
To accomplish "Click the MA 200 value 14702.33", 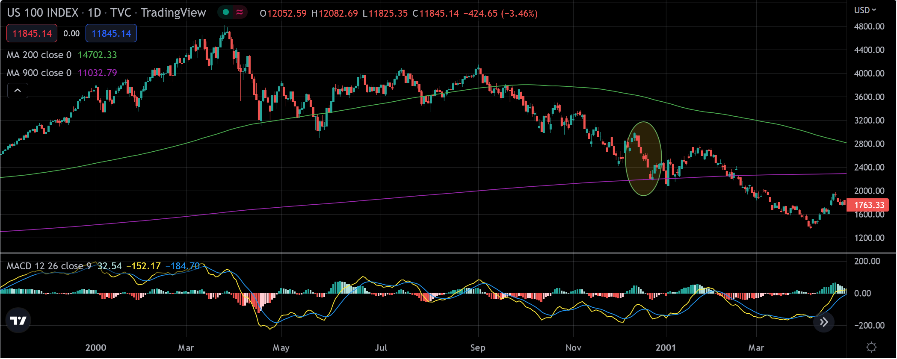I will point(97,55).
